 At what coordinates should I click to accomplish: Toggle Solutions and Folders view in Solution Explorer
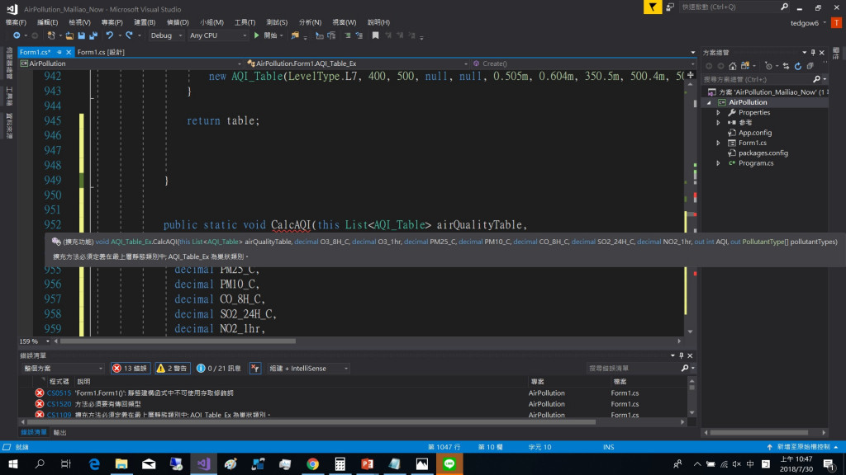pos(745,66)
